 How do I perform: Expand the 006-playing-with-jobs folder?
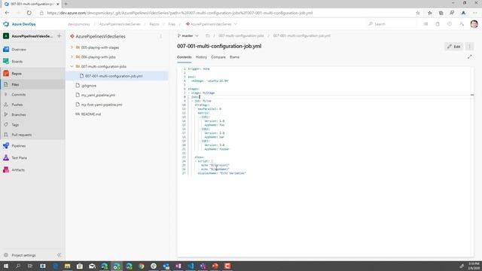[72, 57]
